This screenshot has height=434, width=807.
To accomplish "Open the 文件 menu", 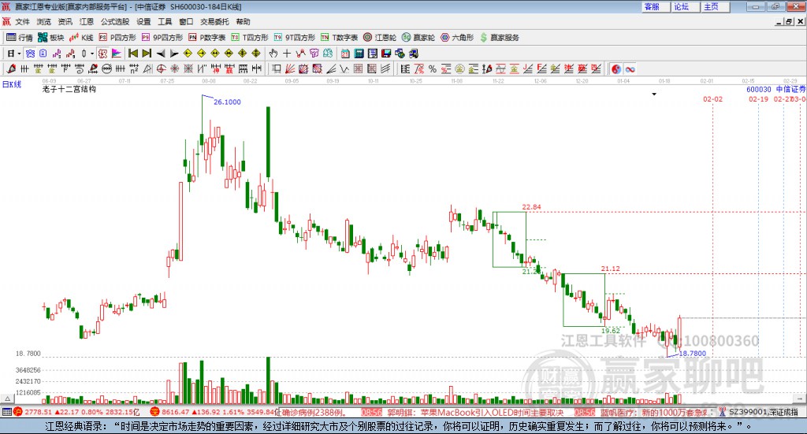I will coord(22,21).
